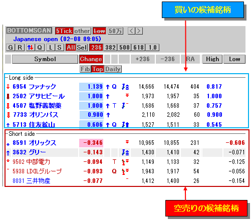The image size is (251, 221).
Task: Toggle the 5Tick filter
Action: click(64, 31)
